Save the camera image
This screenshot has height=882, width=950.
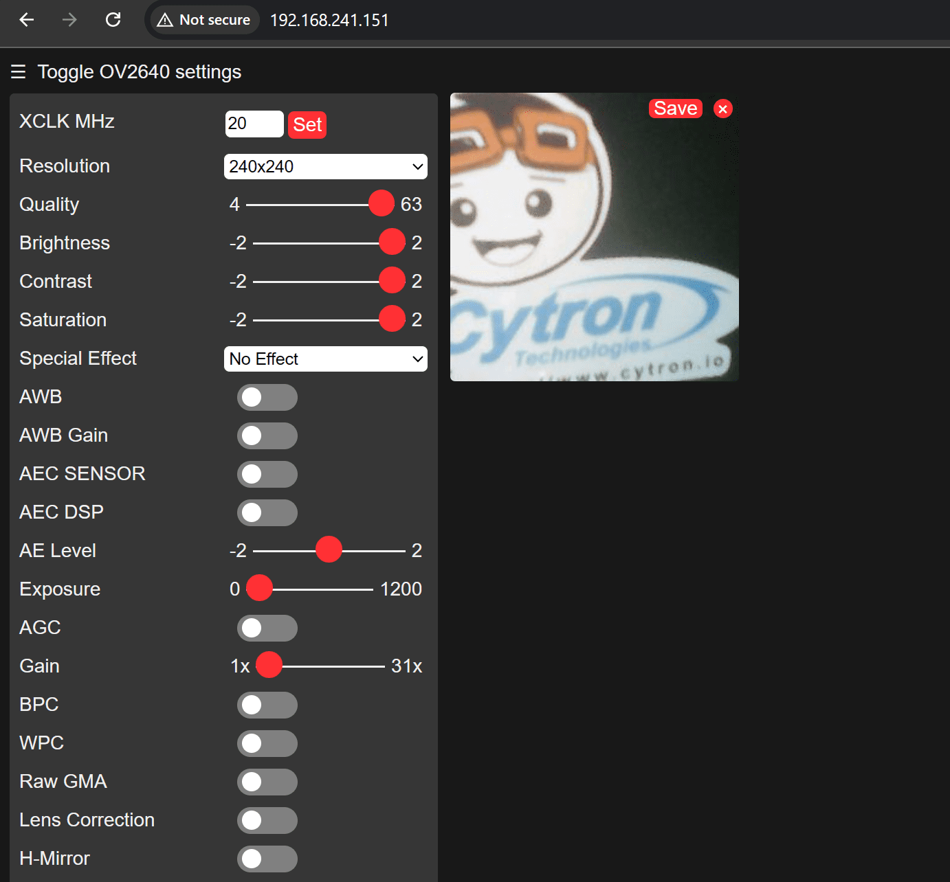675,109
